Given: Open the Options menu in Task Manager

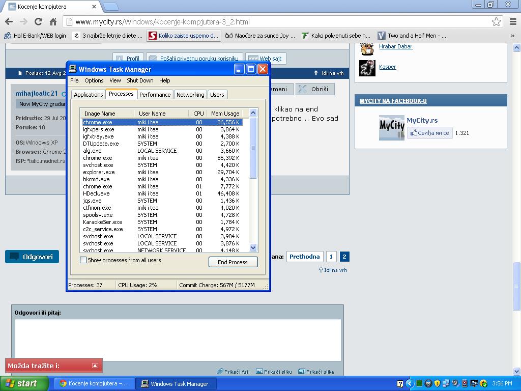Looking at the screenshot, I should coord(94,80).
